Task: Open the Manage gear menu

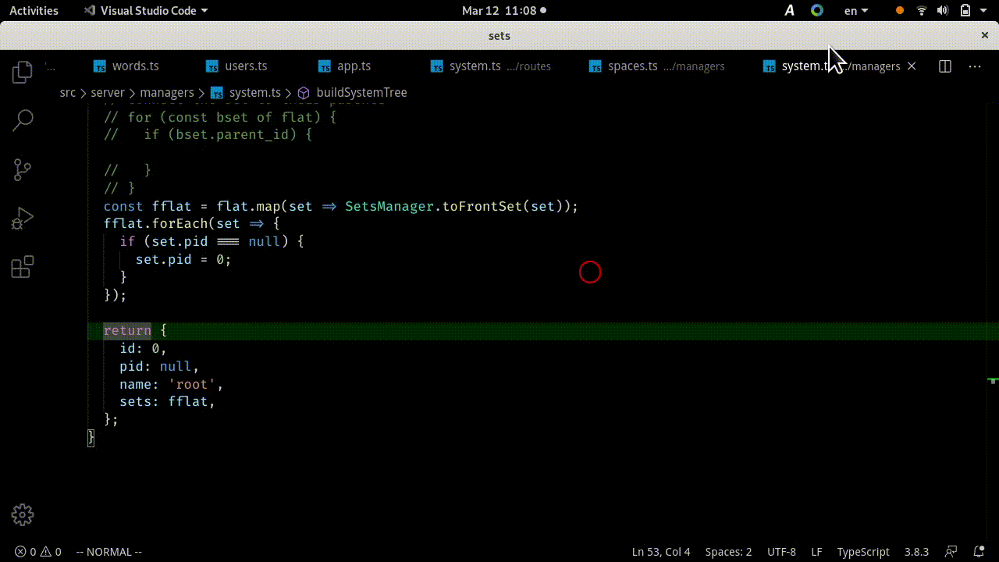Action: pyautogui.click(x=23, y=514)
